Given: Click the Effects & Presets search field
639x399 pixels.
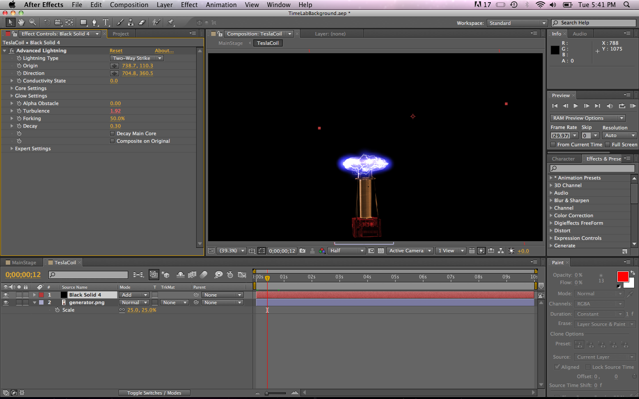Looking at the screenshot, I should point(592,168).
